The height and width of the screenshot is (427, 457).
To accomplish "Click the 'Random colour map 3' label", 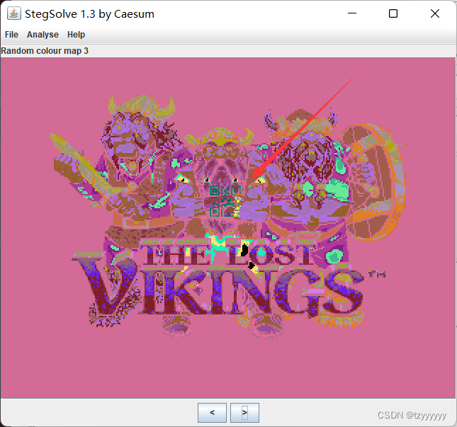I will [45, 51].
